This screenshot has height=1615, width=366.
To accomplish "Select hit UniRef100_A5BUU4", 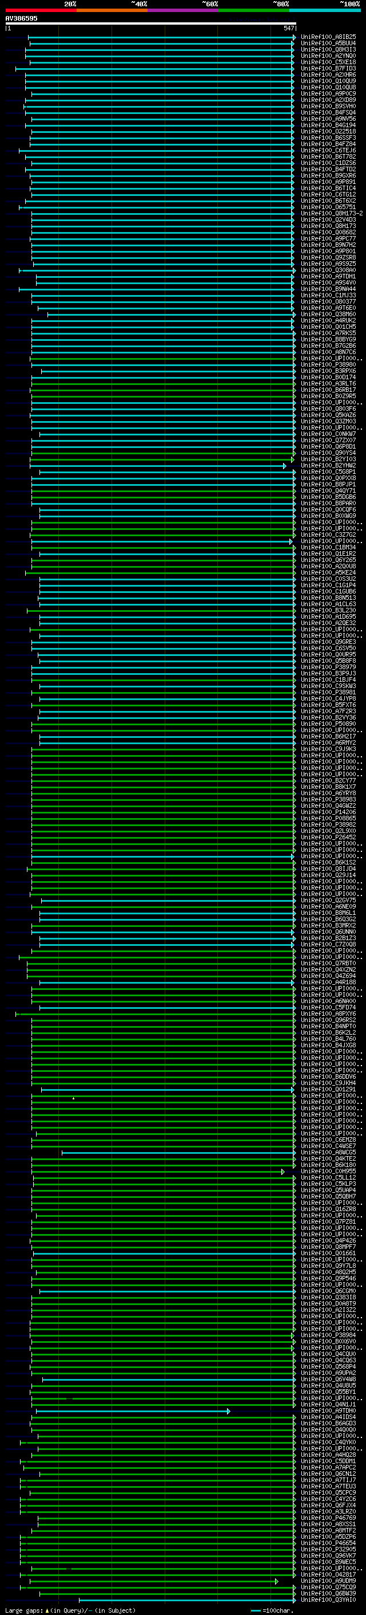I will point(328,44).
